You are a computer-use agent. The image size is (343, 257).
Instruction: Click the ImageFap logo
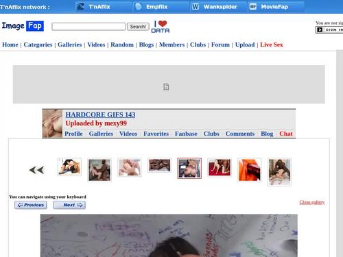coord(23,26)
